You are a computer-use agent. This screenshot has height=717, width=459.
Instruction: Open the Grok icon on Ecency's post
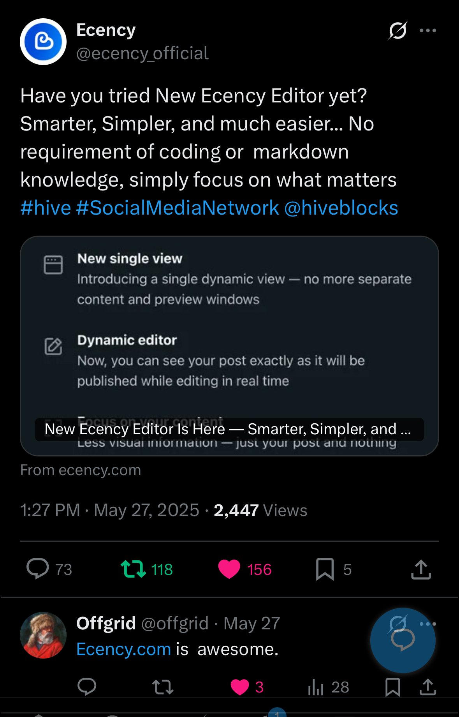(x=397, y=30)
